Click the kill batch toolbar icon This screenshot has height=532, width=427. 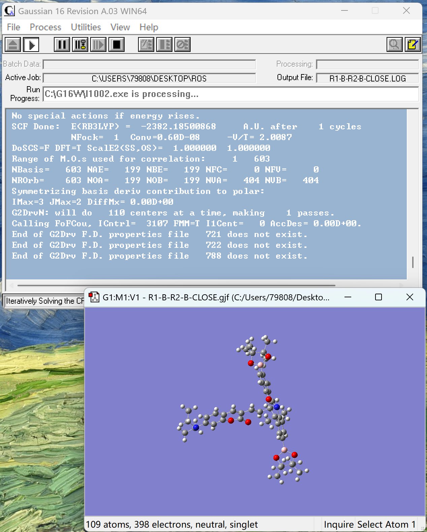coord(183,44)
